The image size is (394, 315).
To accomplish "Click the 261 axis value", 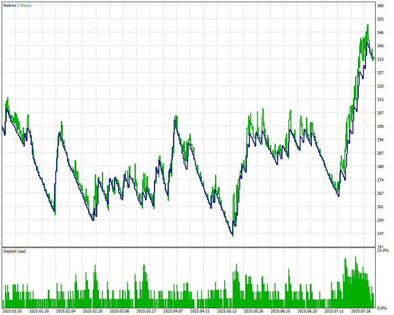I will [x=381, y=207].
